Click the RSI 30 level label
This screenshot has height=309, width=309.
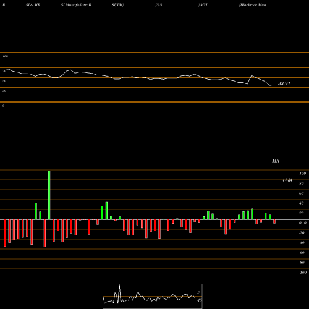click(x=4, y=91)
